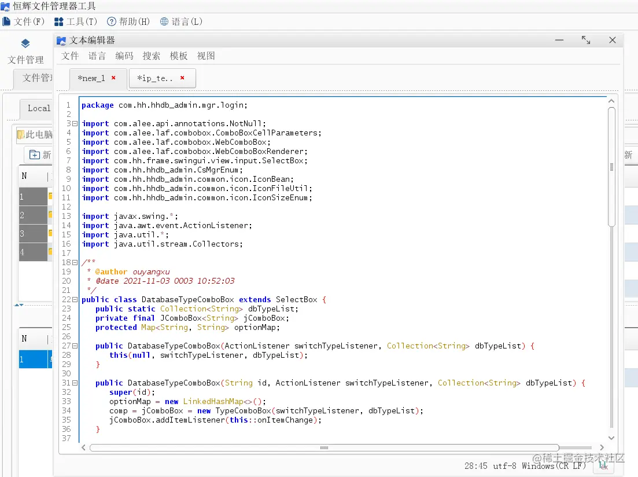The image size is (638, 477).
Task: Click the vertical scrollbar down arrow
Action: tap(611, 438)
